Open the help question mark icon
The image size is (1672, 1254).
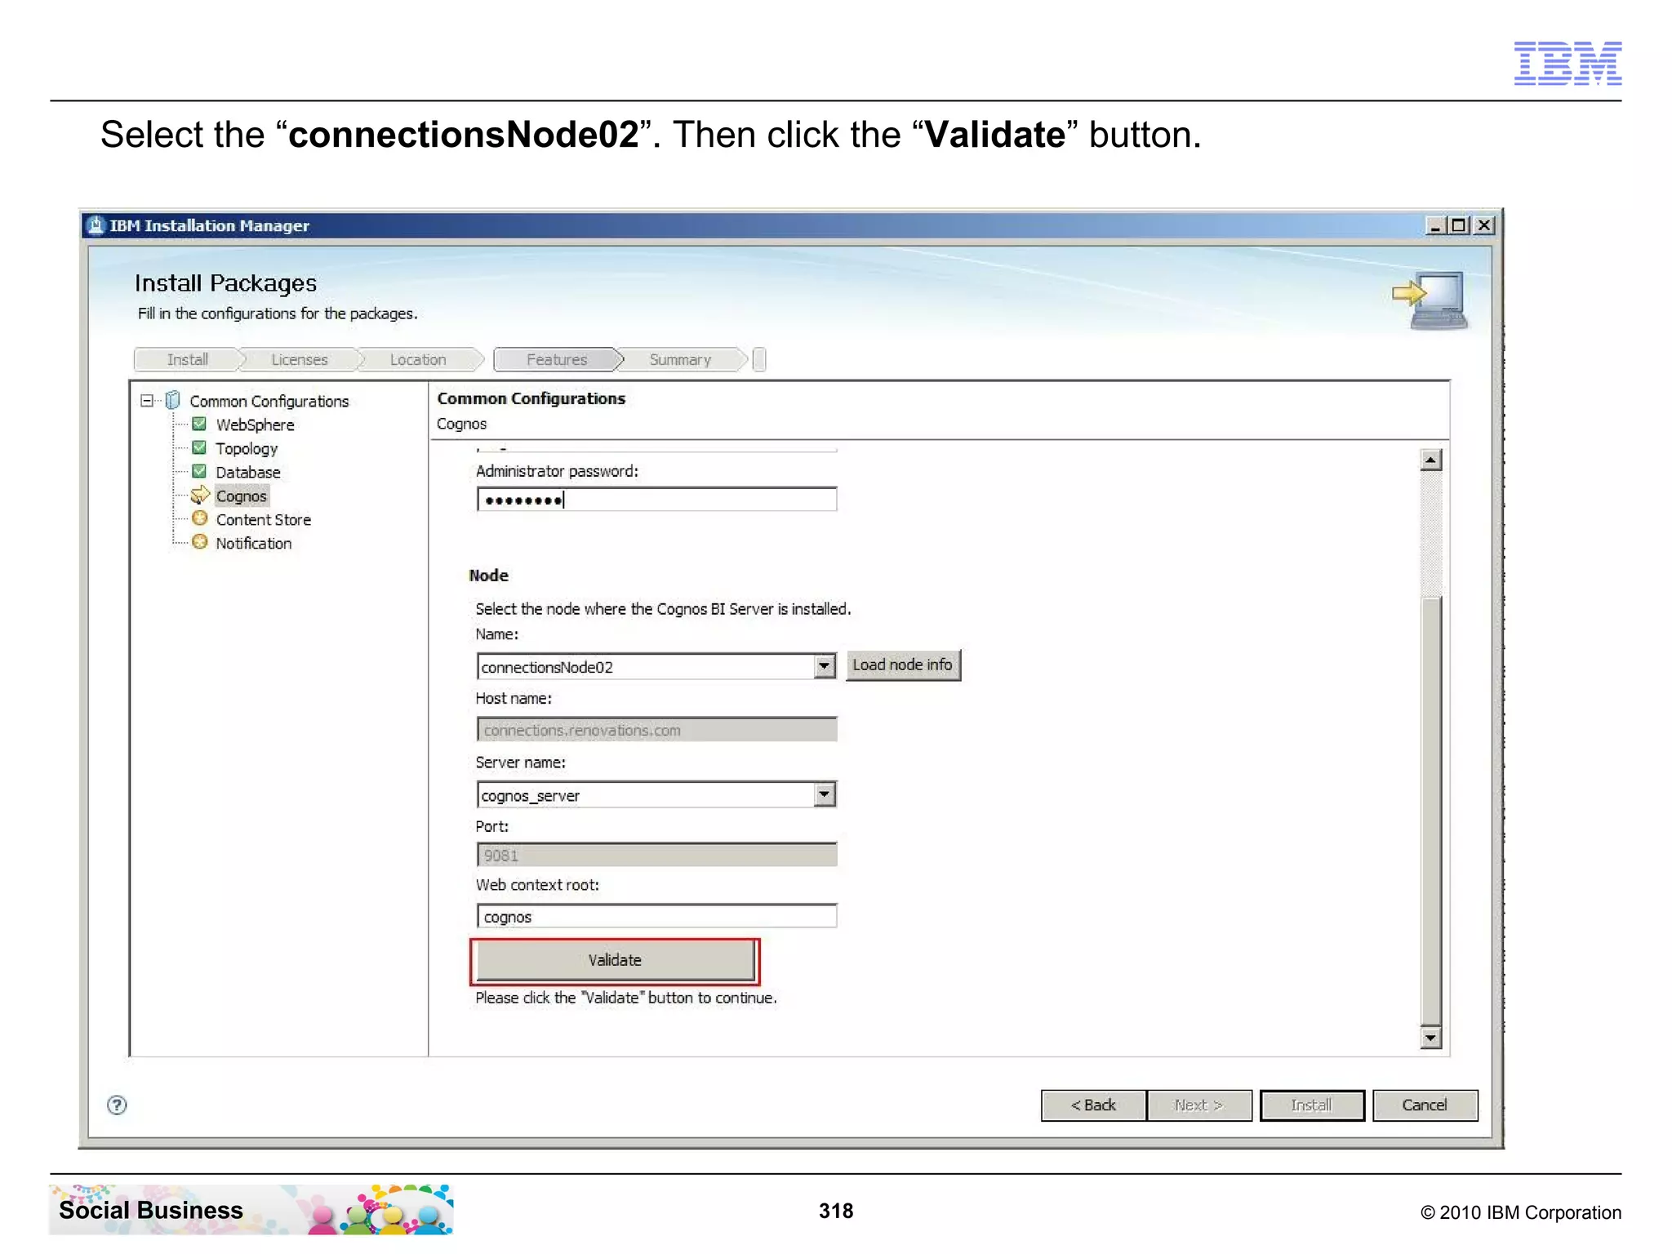pos(117,1105)
